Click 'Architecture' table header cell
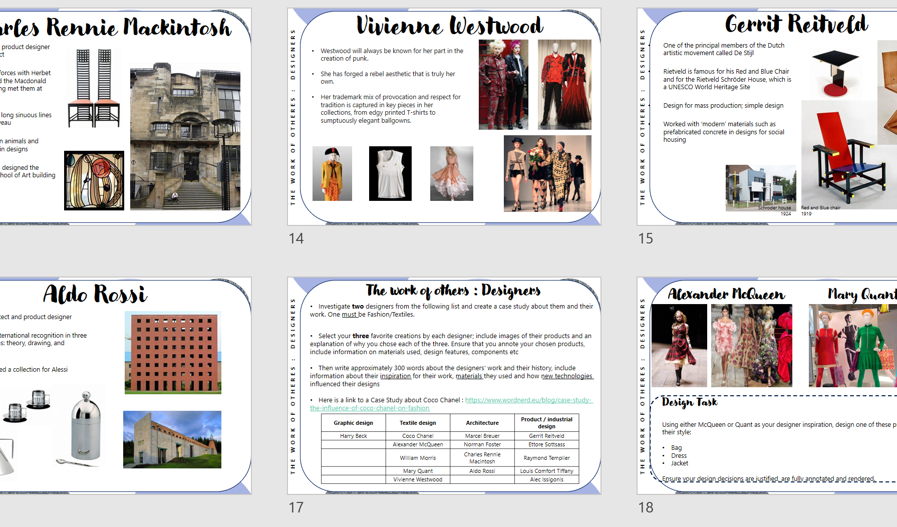Screen dimensions: 897x527 click(x=482, y=423)
